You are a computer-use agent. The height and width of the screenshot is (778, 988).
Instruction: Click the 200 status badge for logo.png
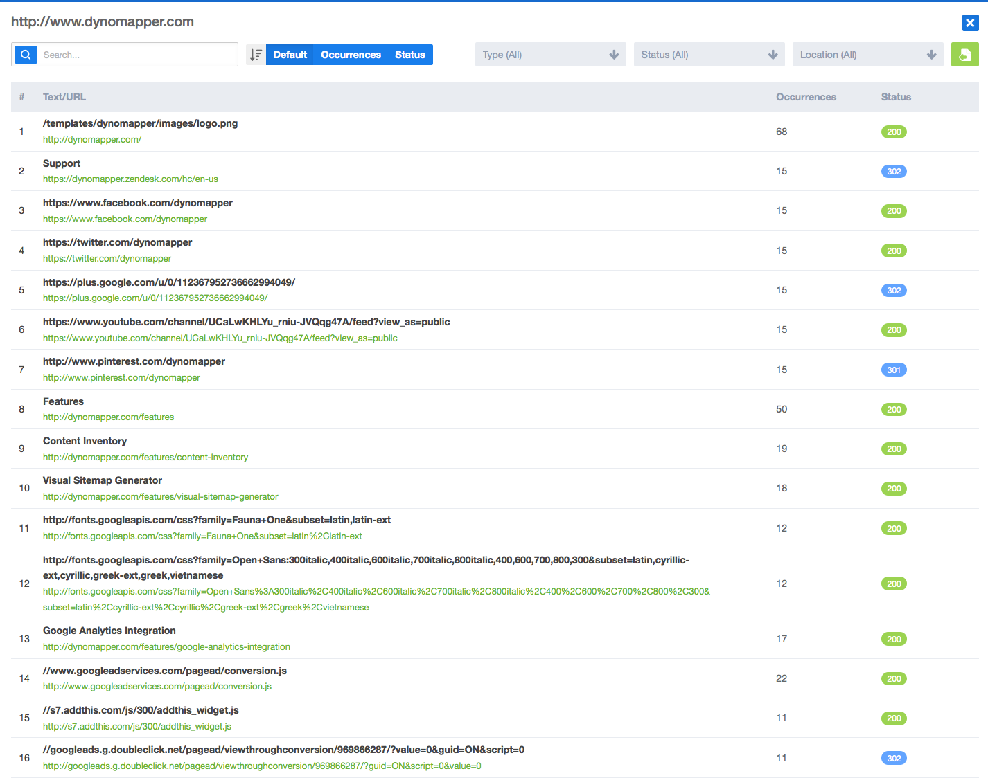(894, 132)
